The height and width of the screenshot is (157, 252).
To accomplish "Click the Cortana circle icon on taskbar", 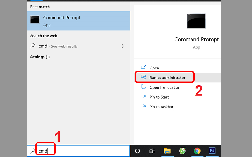I will coord(137,151).
